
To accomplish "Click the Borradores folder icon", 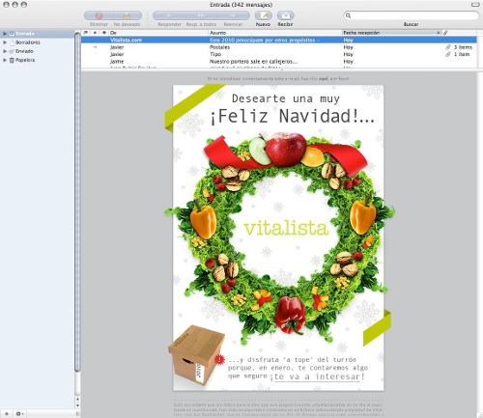I will pos(13,42).
